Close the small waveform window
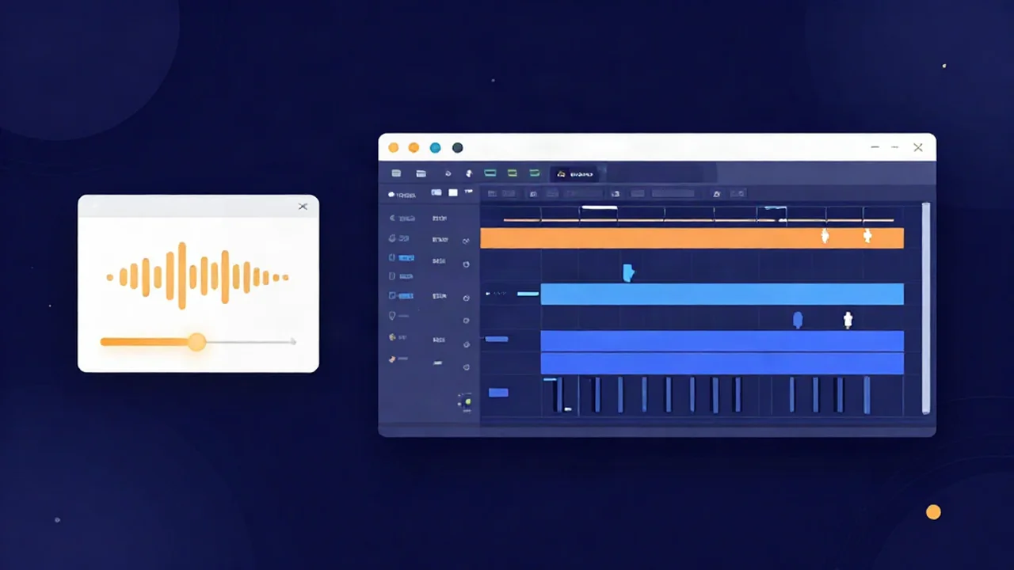 (303, 207)
